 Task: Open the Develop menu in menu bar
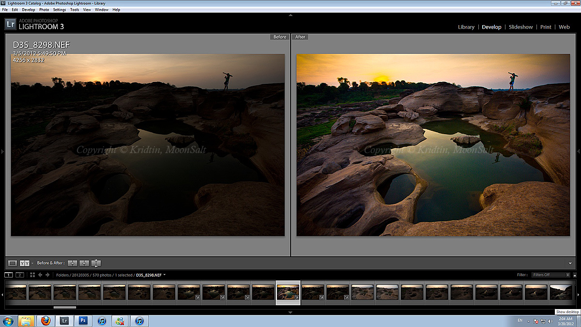pyautogui.click(x=28, y=10)
